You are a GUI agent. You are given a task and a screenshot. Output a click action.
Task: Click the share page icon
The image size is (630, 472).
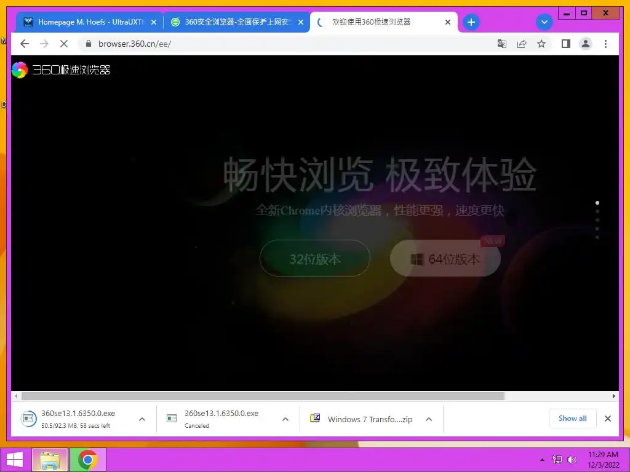click(x=522, y=44)
